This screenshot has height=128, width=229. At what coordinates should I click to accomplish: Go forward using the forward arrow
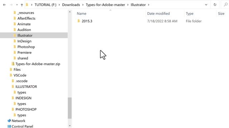click(11, 5)
